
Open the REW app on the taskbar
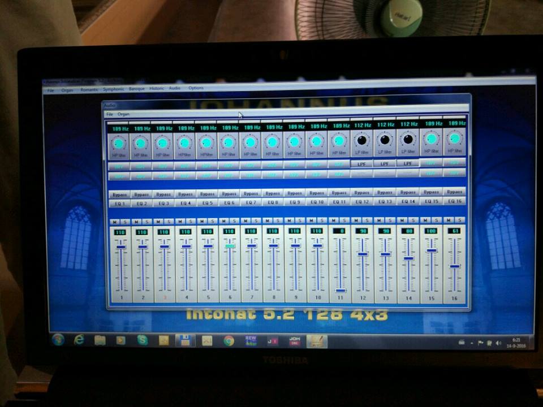coord(251,341)
